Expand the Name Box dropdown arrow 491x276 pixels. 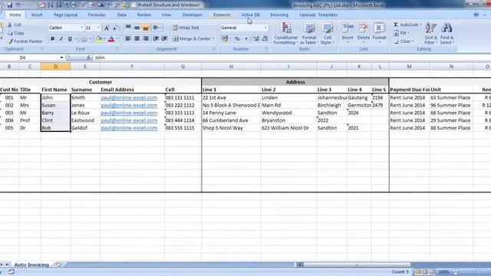tap(61, 58)
